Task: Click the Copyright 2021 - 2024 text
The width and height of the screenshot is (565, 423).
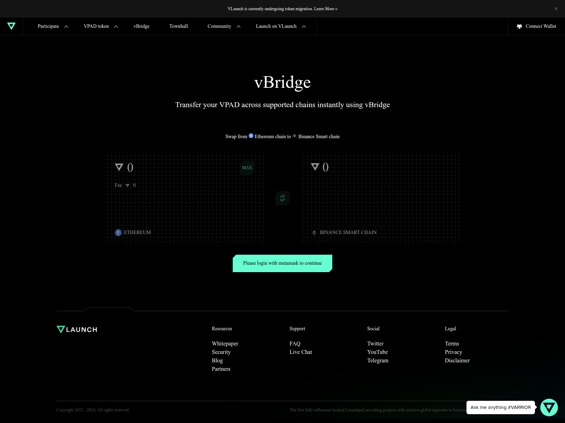Action: [93, 410]
